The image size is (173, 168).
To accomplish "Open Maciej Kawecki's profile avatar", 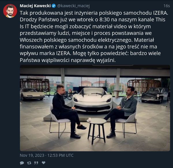I will pos(10,11).
